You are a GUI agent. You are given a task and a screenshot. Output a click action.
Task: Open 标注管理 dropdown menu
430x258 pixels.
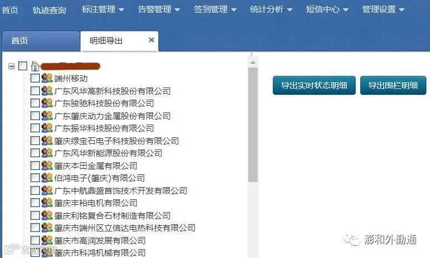[x=103, y=9]
